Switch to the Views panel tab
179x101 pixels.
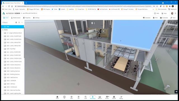pyautogui.click(x=6, y=18)
